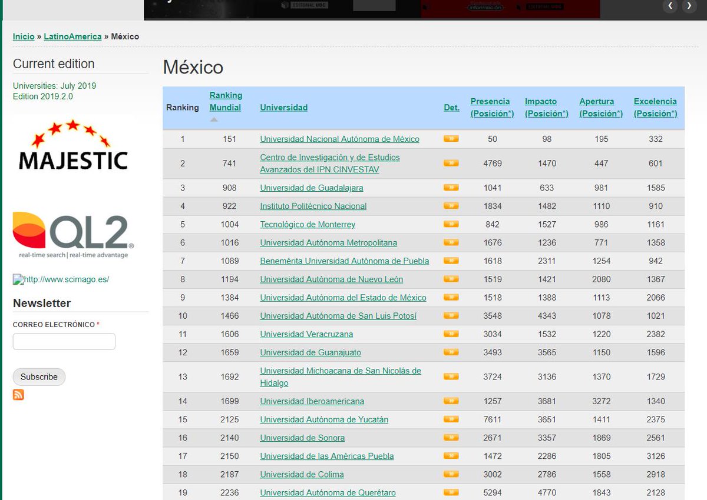Open Universidad Autónoma de Querétaro link
Image resolution: width=707 pixels, height=500 pixels.
pos(328,492)
